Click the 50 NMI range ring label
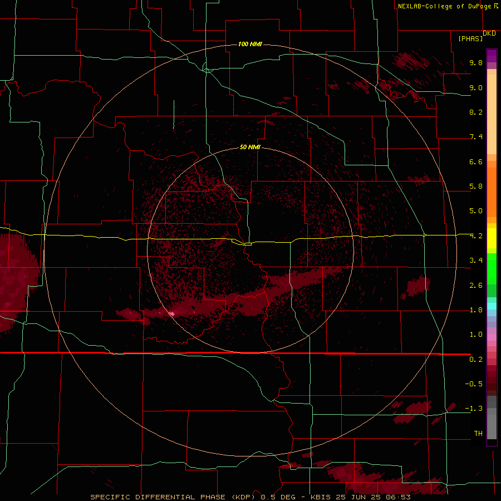The image size is (501, 501). click(250, 147)
